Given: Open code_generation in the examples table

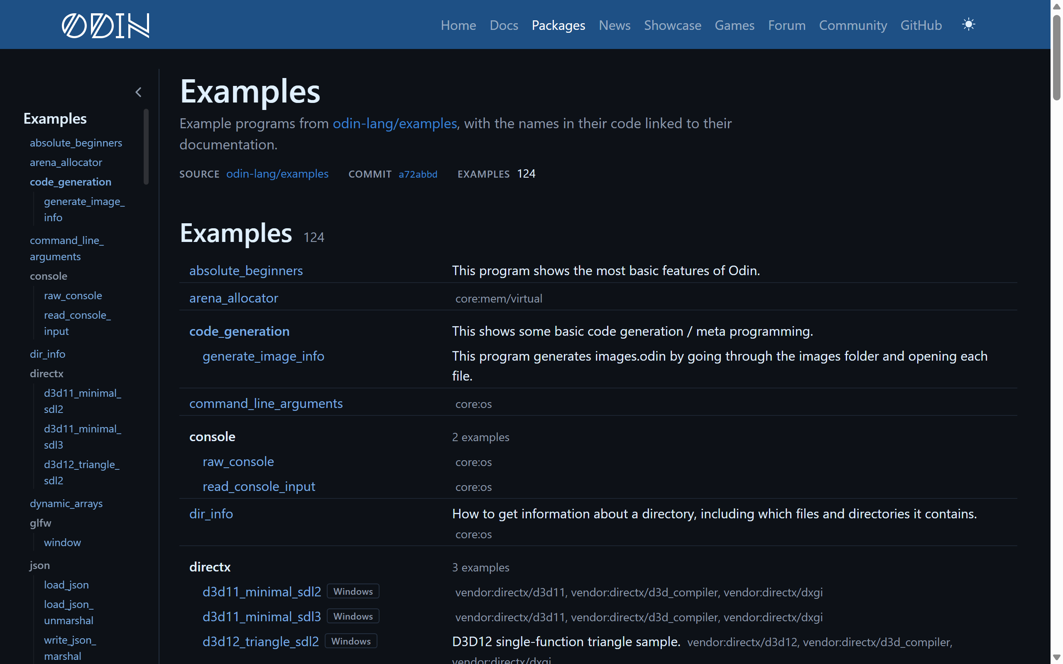Looking at the screenshot, I should point(240,331).
